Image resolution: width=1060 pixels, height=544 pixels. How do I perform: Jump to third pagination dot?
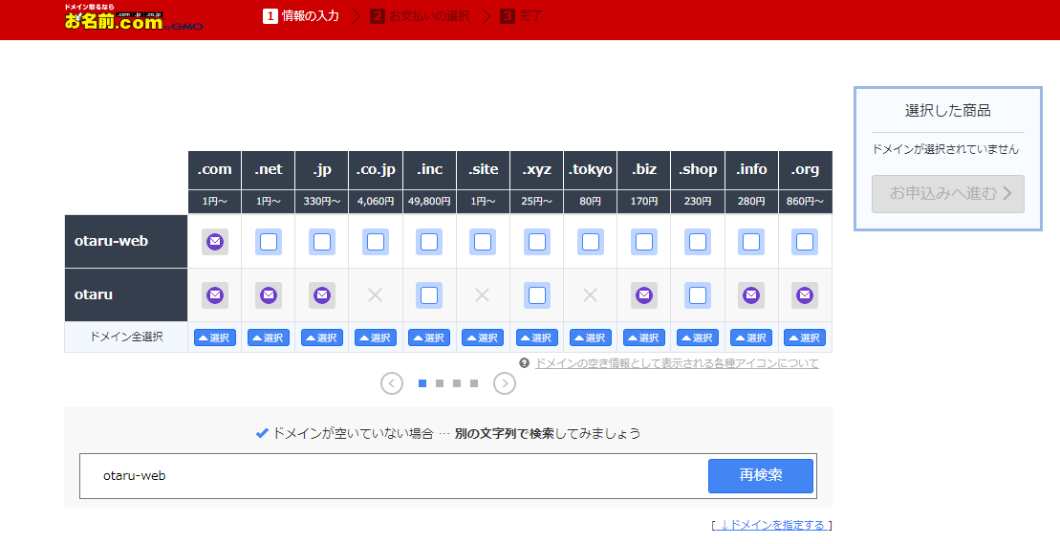pyautogui.click(x=457, y=383)
